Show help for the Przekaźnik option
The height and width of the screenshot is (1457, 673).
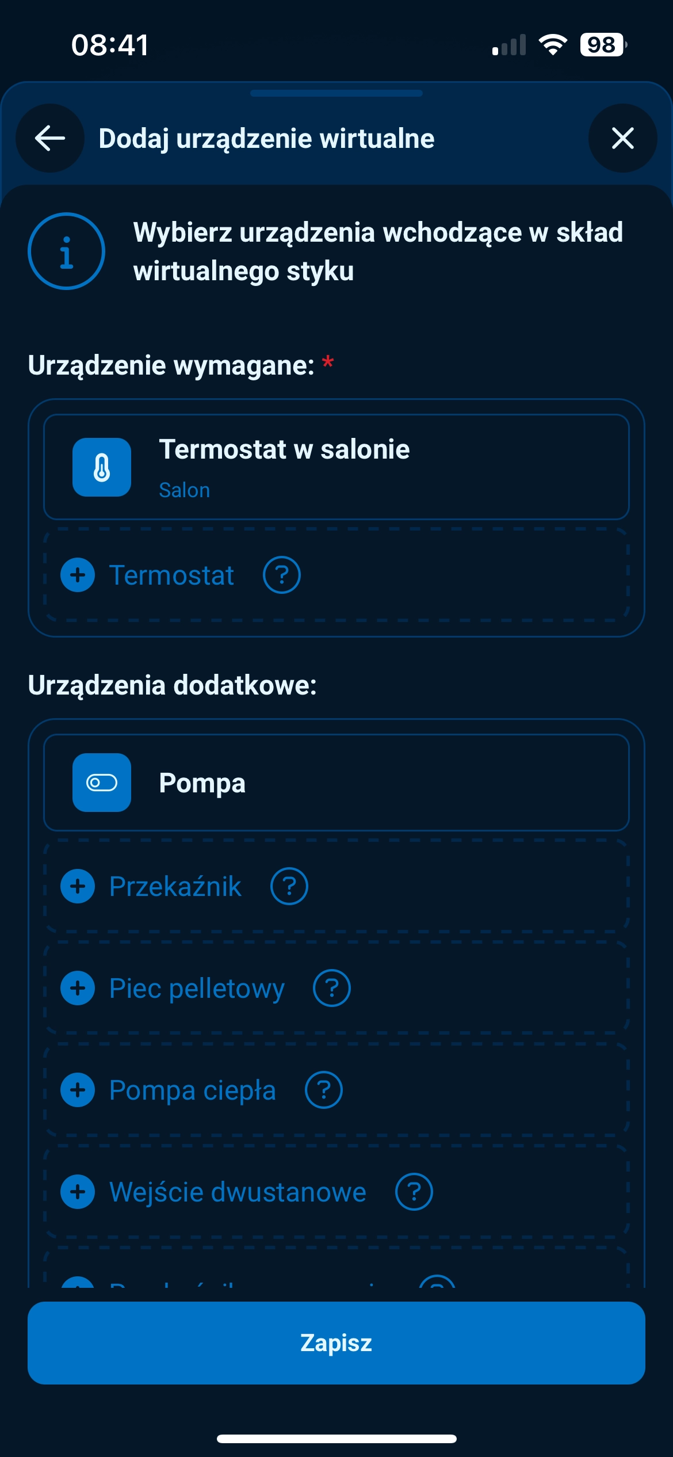289,886
